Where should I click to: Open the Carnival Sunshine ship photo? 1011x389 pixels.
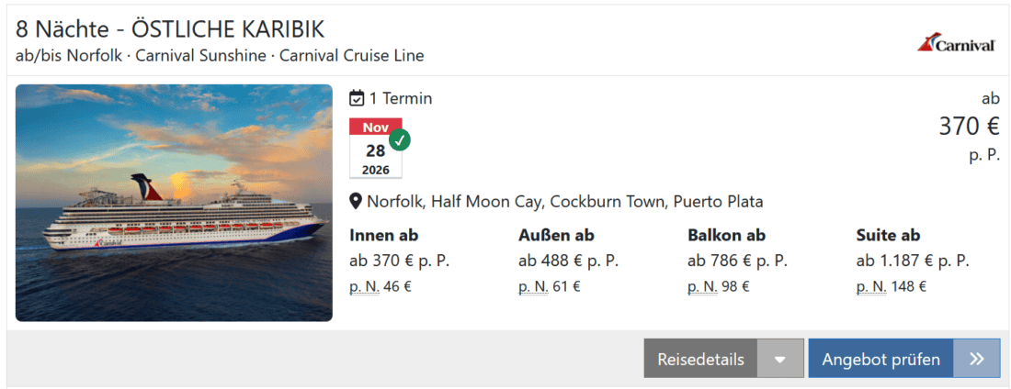click(x=174, y=203)
